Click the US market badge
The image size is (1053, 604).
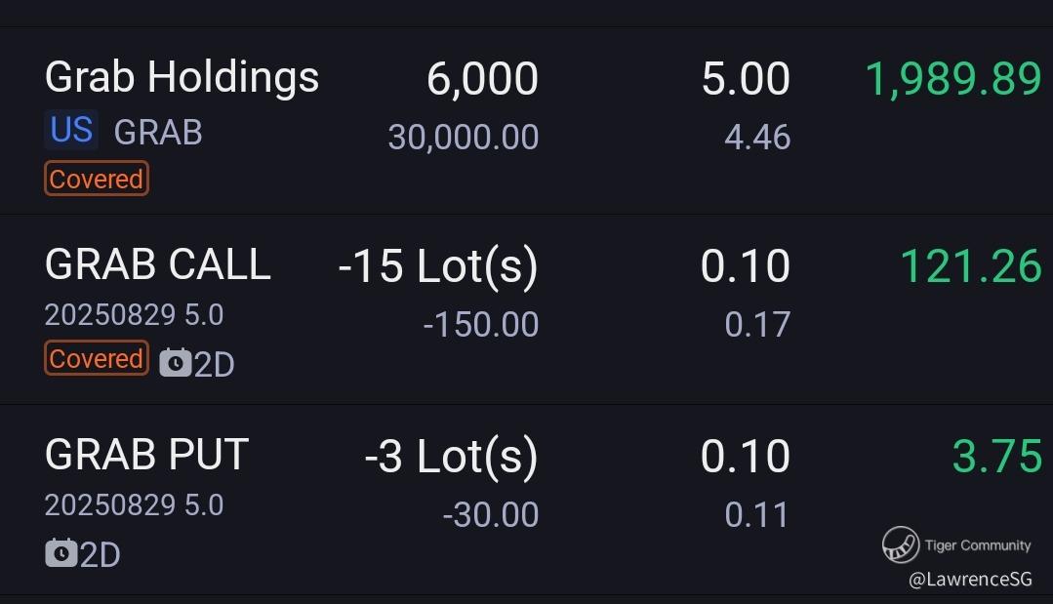[x=71, y=130]
